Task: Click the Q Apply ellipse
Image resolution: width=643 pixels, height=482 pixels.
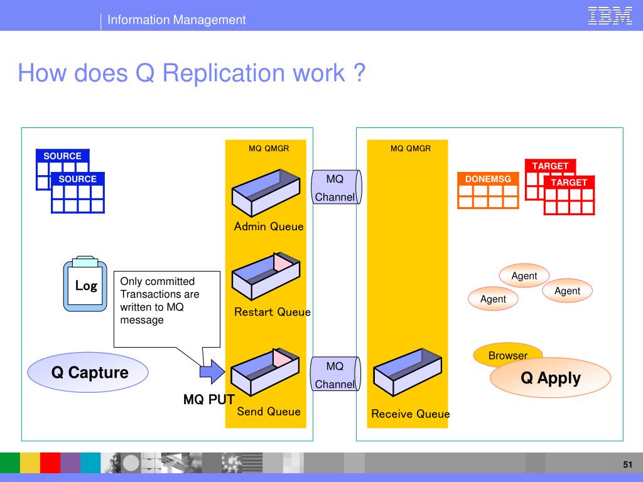Action: pyautogui.click(x=550, y=378)
